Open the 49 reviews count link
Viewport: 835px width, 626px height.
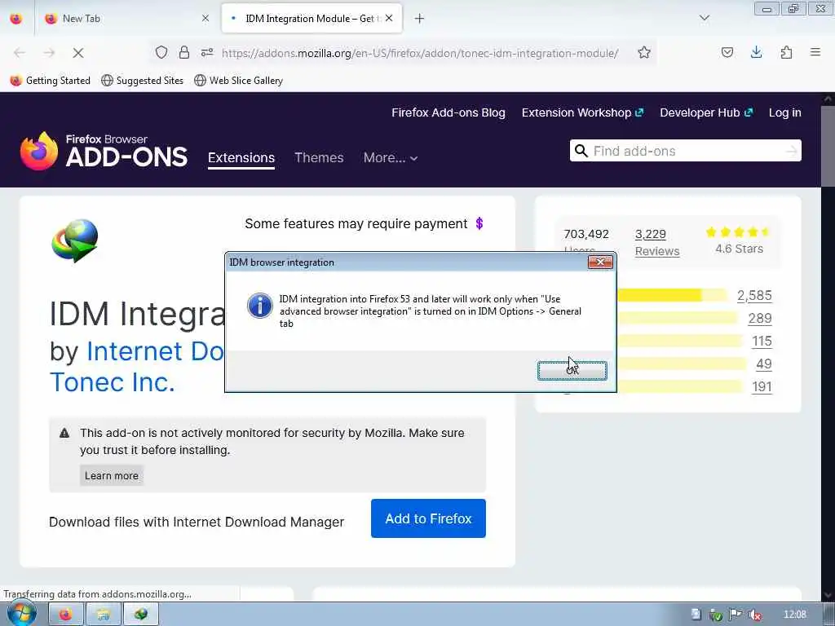point(763,364)
